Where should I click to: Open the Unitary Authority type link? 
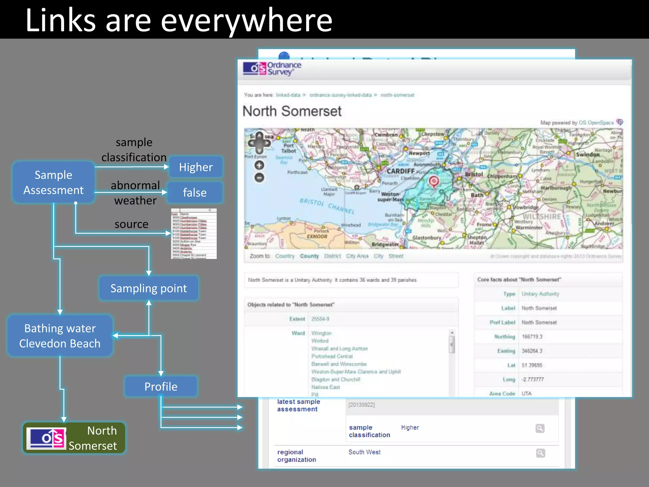pyautogui.click(x=540, y=294)
